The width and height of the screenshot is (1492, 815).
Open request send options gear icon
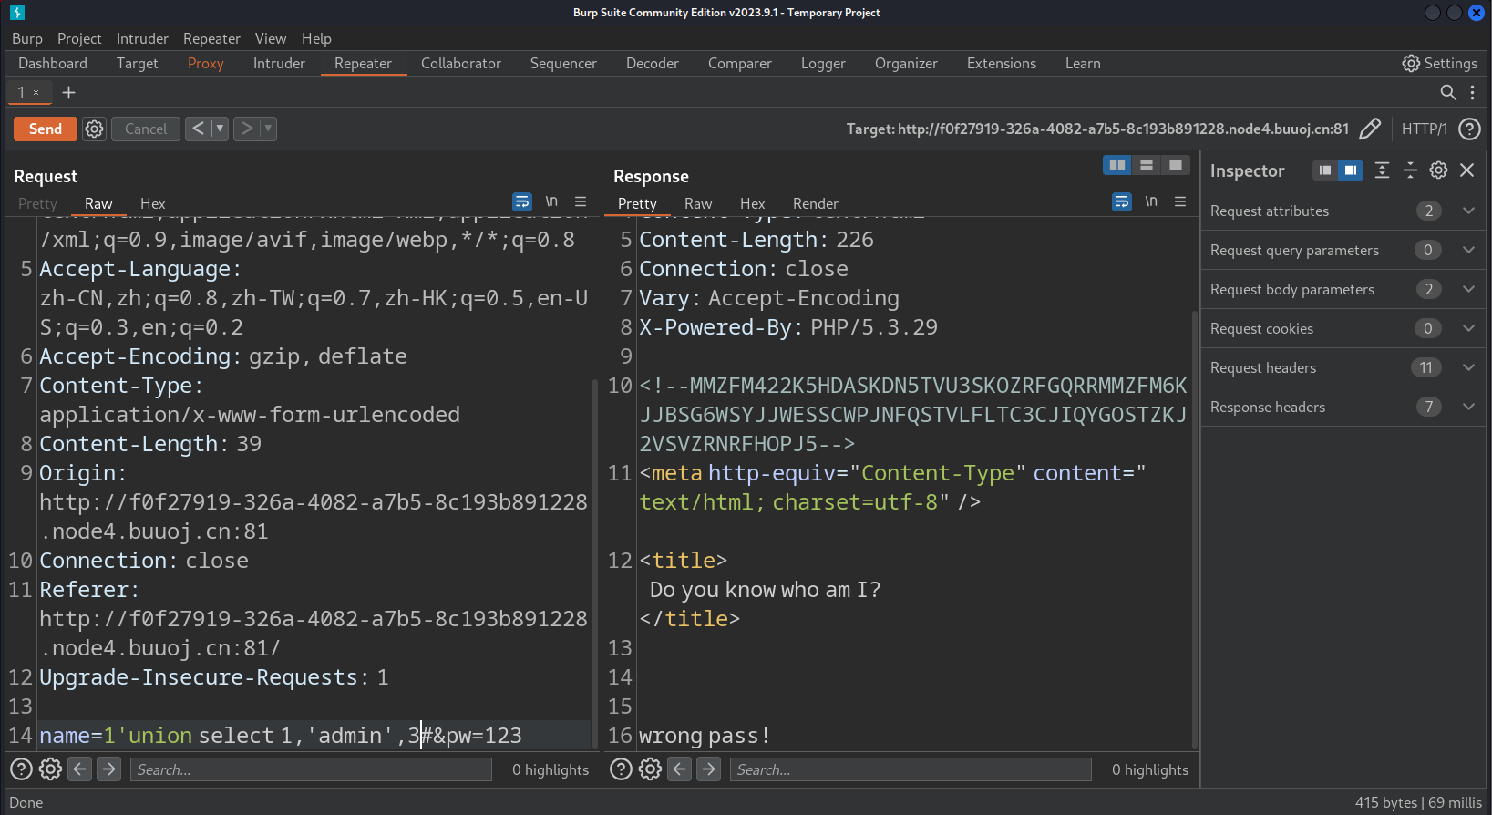coord(94,129)
